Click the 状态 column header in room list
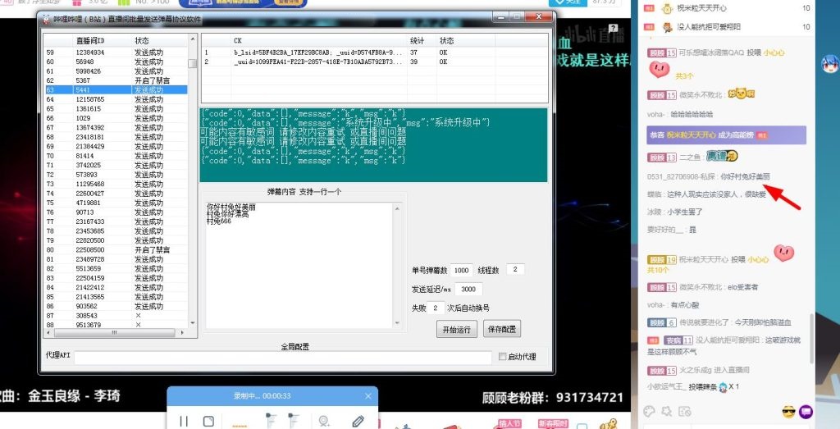The height and width of the screenshot is (429, 840). pos(142,39)
